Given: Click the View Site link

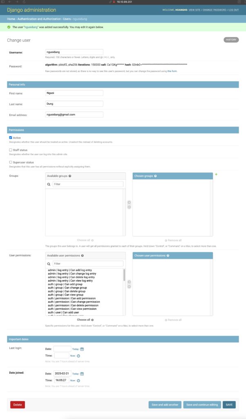Looking at the screenshot, I should pyautogui.click(x=194, y=10).
